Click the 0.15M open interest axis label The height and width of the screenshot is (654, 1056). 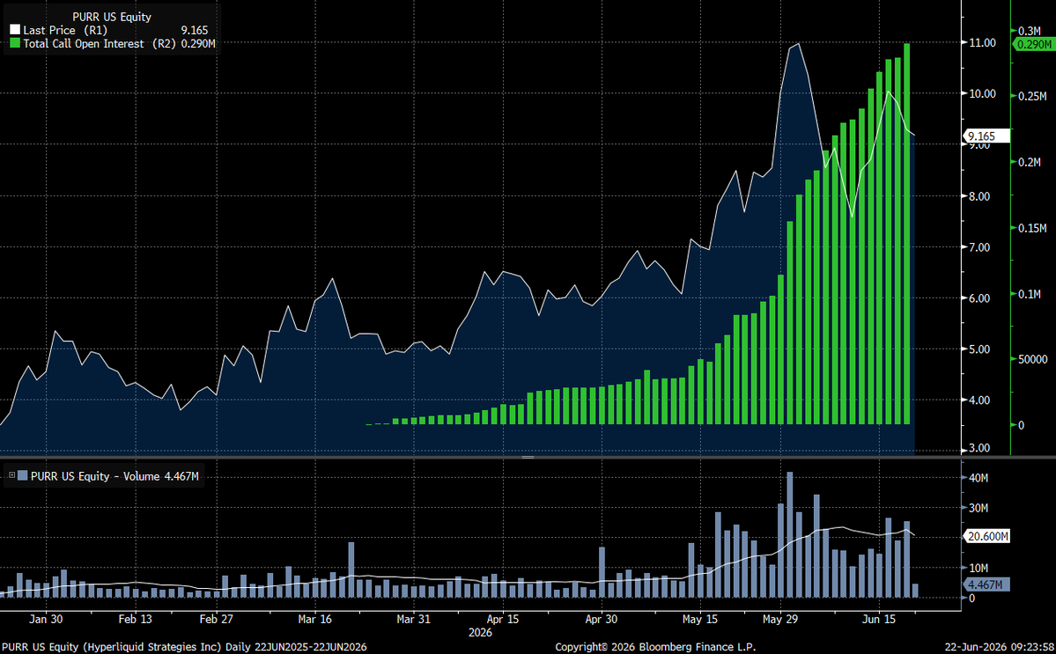(1031, 228)
